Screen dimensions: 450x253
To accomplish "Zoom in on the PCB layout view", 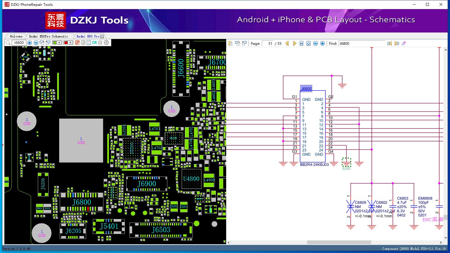I will [x=30, y=43].
